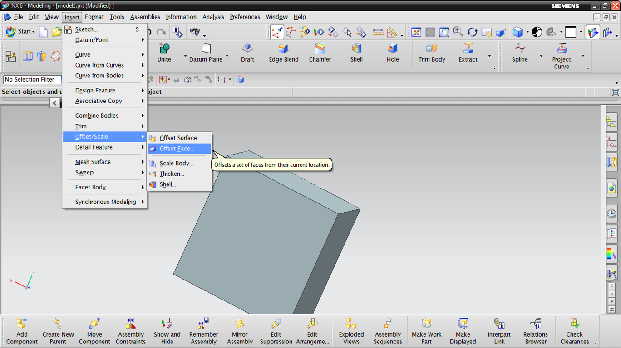
Task: Open the Analysis menu
Action: pyautogui.click(x=213, y=17)
